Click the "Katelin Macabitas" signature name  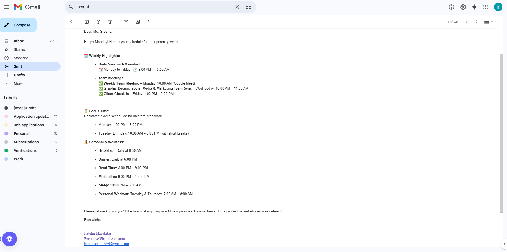pyautogui.click(x=98, y=233)
